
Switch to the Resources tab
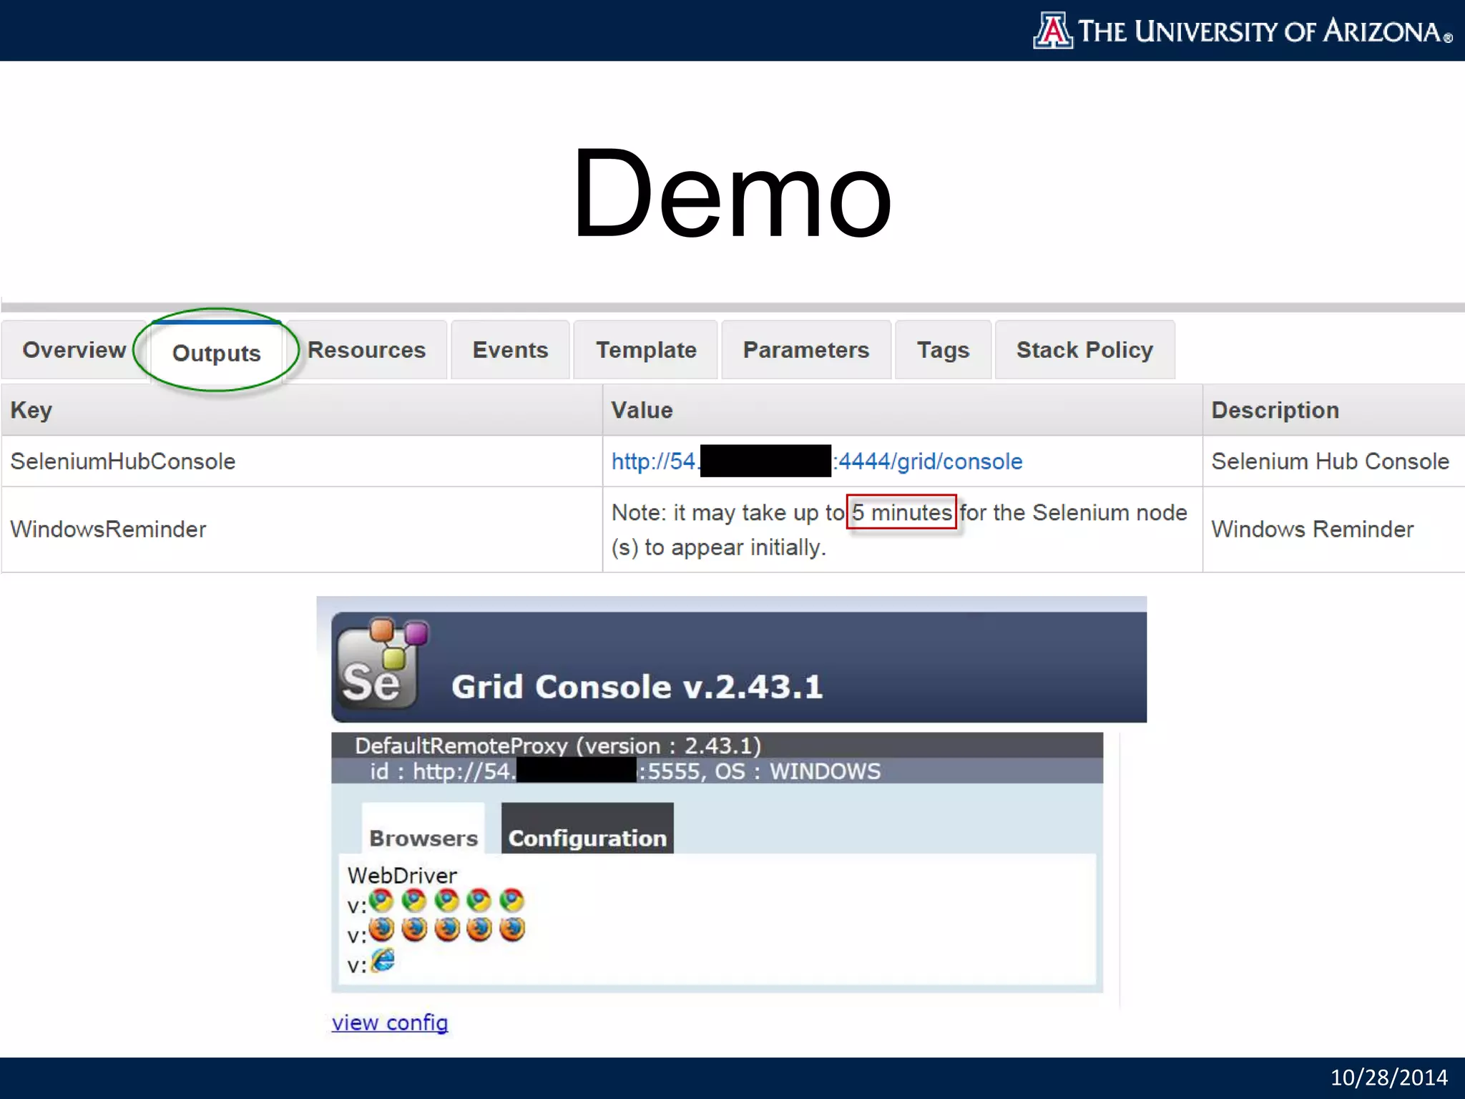pos(366,350)
